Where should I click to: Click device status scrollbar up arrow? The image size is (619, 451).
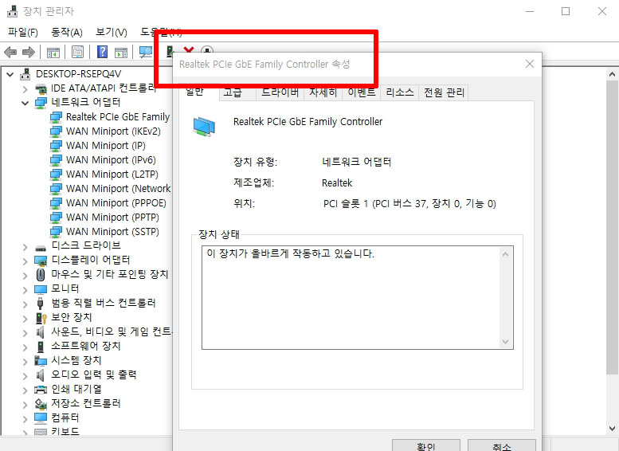505,255
